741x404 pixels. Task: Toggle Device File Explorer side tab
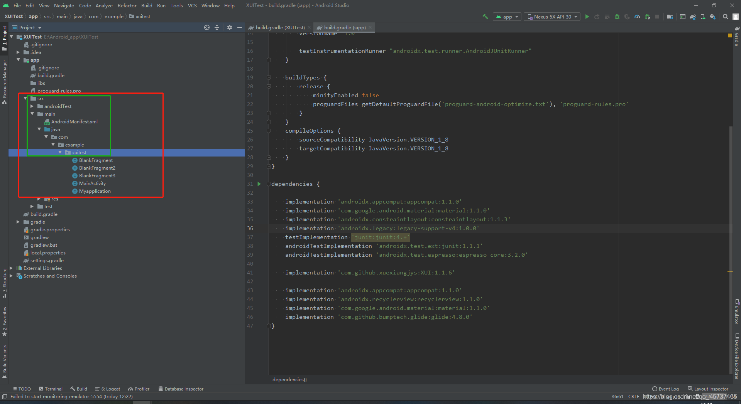pos(737,356)
